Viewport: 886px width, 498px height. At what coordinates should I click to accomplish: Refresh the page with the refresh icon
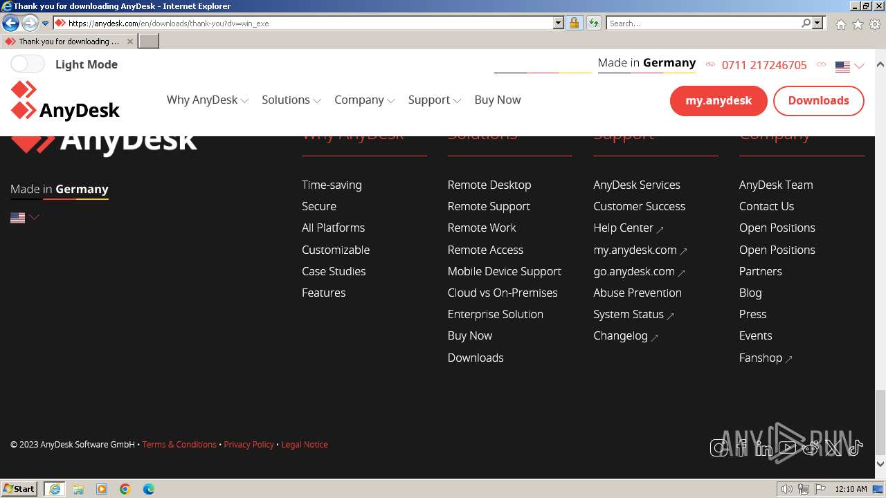pyautogui.click(x=593, y=23)
